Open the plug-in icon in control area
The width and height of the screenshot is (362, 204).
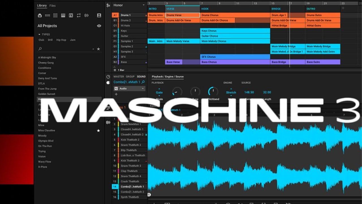click(x=108, y=82)
